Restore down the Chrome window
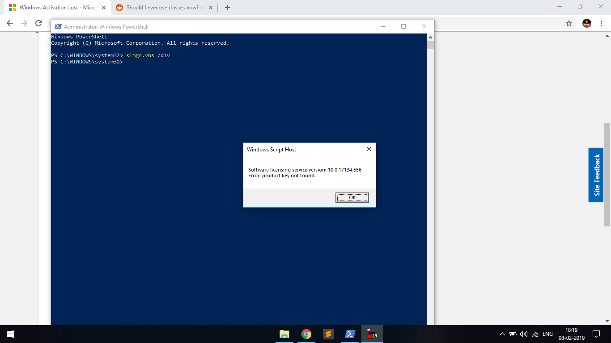This screenshot has width=611, height=343. tap(580, 7)
